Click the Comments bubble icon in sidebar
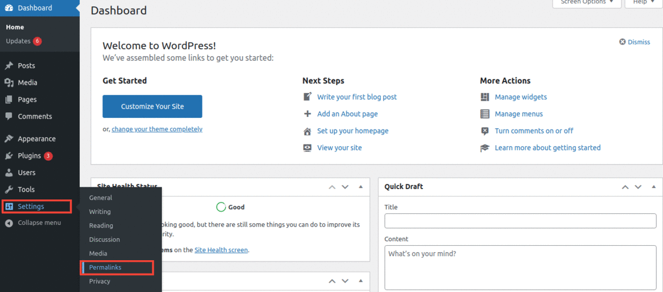The image size is (663, 292). click(9, 116)
